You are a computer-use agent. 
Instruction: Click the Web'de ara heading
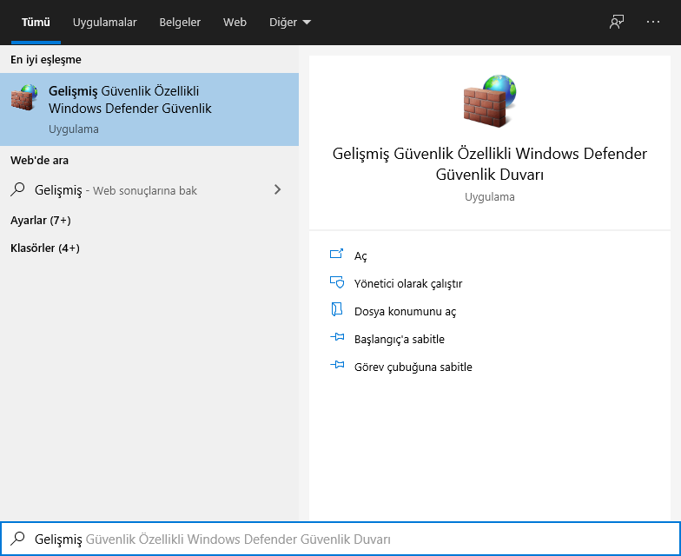pyautogui.click(x=39, y=160)
